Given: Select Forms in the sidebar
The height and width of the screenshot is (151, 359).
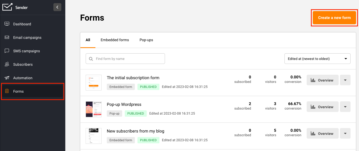Looking at the screenshot, I should coord(19,91).
